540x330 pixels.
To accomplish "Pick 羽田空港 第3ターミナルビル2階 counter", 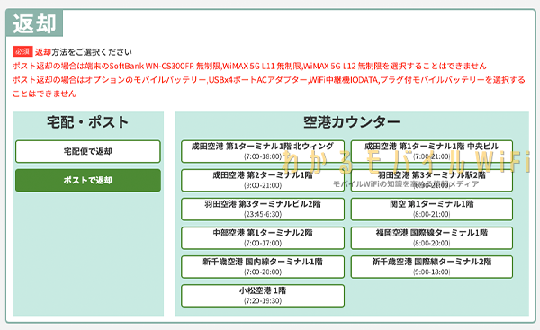I will 263,210.
